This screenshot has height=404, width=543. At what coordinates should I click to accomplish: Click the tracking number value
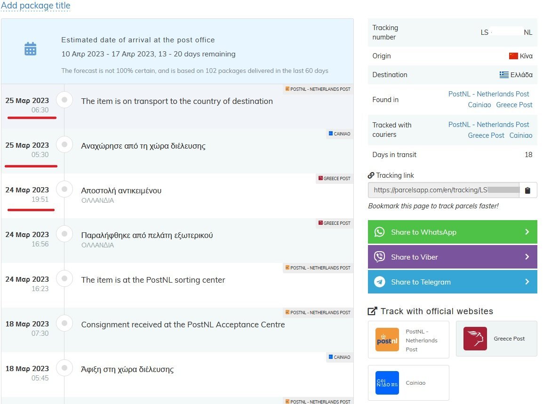click(506, 32)
